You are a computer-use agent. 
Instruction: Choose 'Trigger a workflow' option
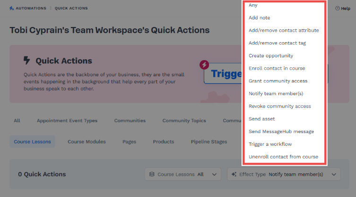(x=270, y=144)
